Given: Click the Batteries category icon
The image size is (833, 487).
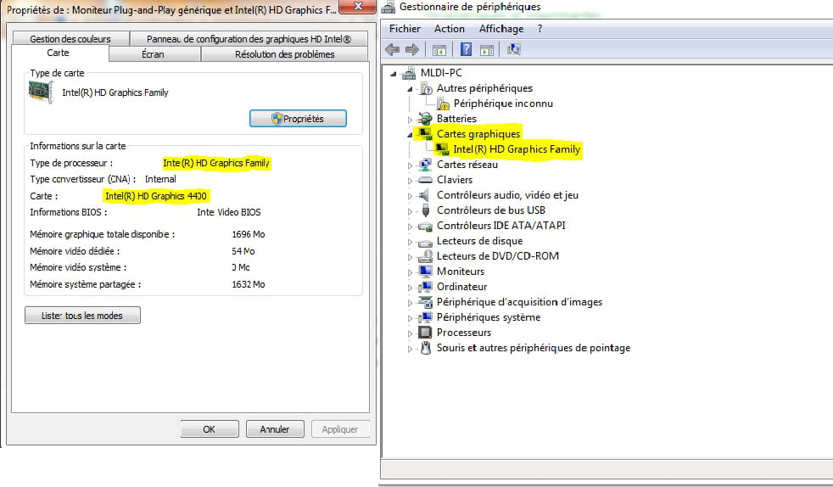Looking at the screenshot, I should (425, 119).
